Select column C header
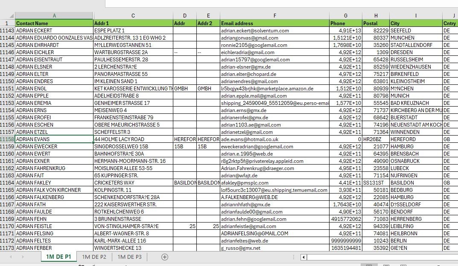458x266 pixels. pyautogui.click(x=133, y=16)
